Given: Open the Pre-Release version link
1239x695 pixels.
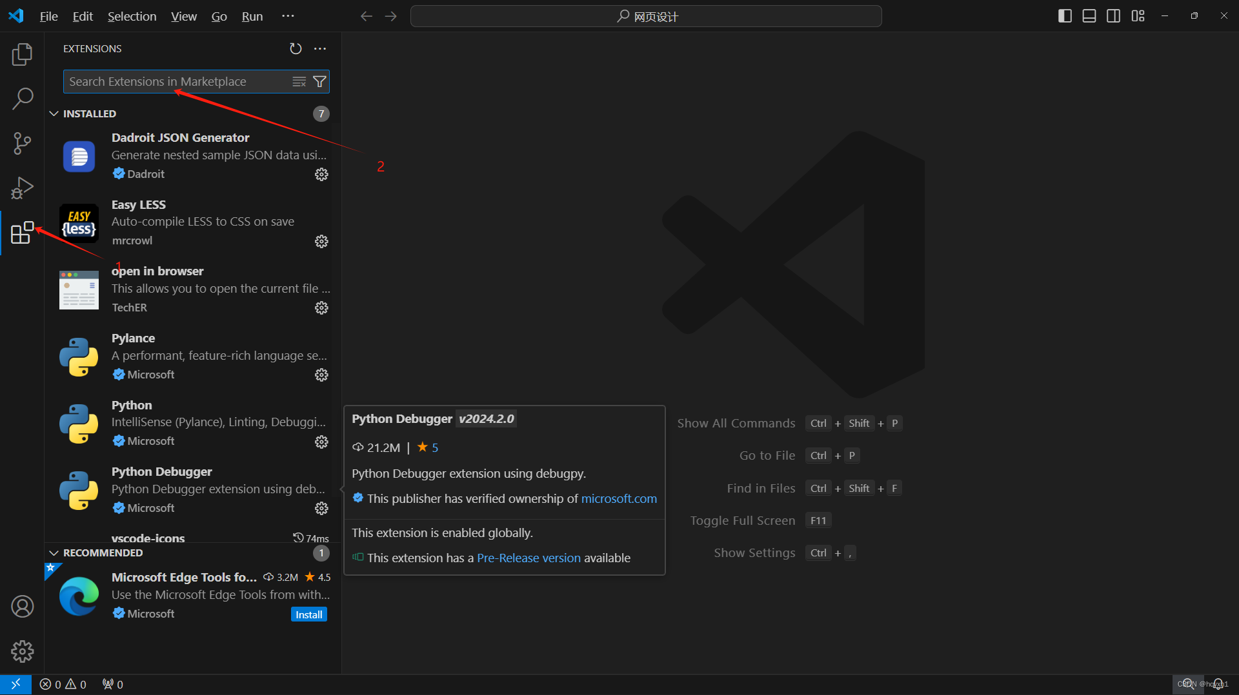Looking at the screenshot, I should (529, 558).
